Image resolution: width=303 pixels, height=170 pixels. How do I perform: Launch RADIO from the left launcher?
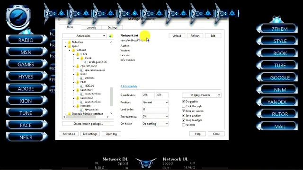click(x=26, y=40)
